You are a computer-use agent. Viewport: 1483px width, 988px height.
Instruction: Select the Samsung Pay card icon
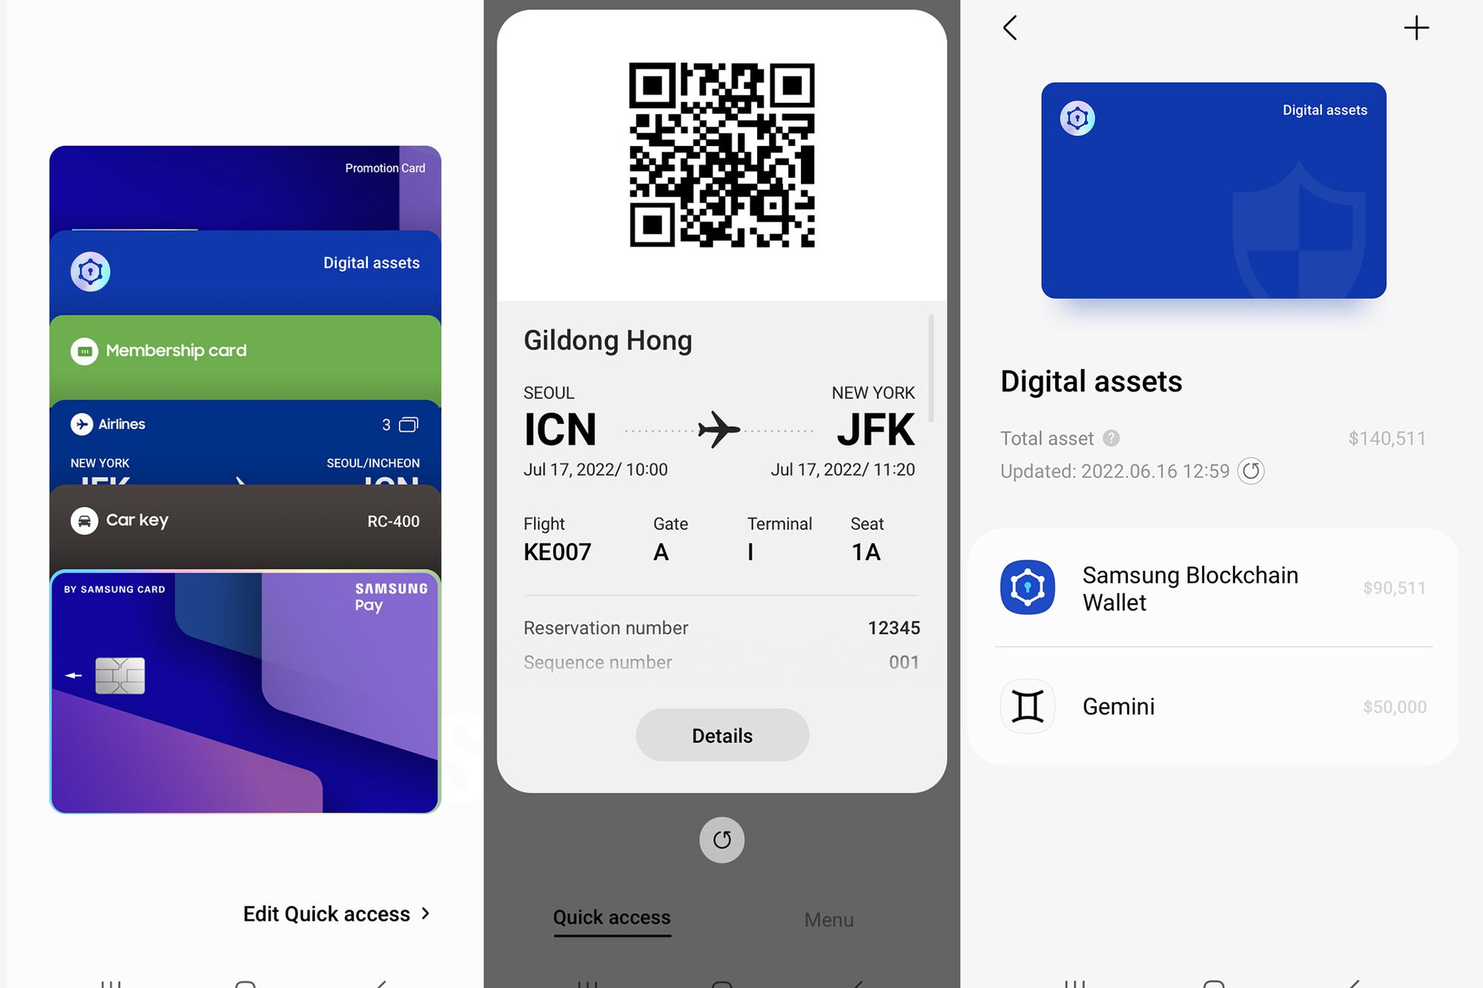click(x=244, y=689)
